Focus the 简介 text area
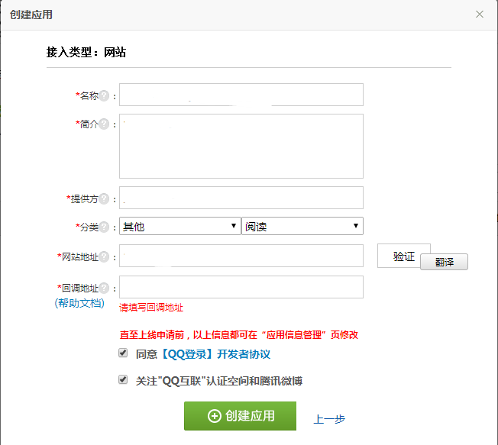Viewport: 498px width, 445px height. point(241,146)
